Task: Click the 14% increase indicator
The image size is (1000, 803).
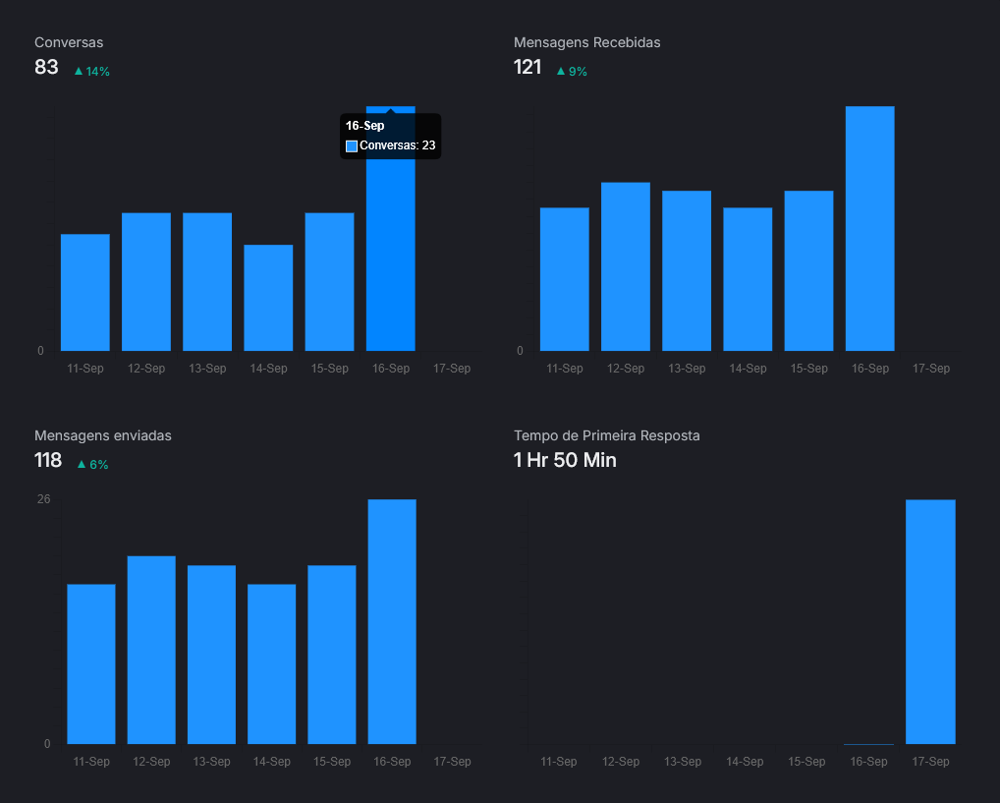Action: pyautogui.click(x=91, y=72)
